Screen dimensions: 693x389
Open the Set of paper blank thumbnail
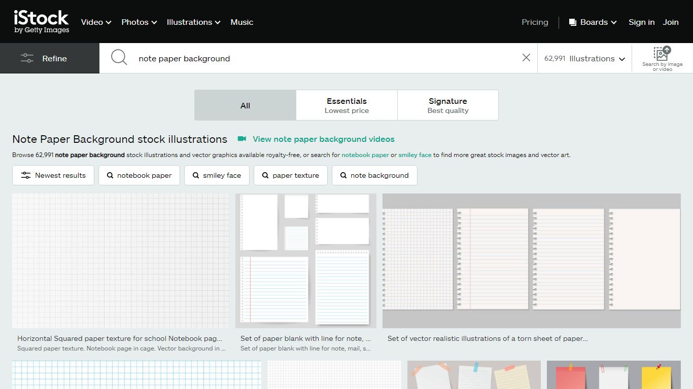coord(306,261)
